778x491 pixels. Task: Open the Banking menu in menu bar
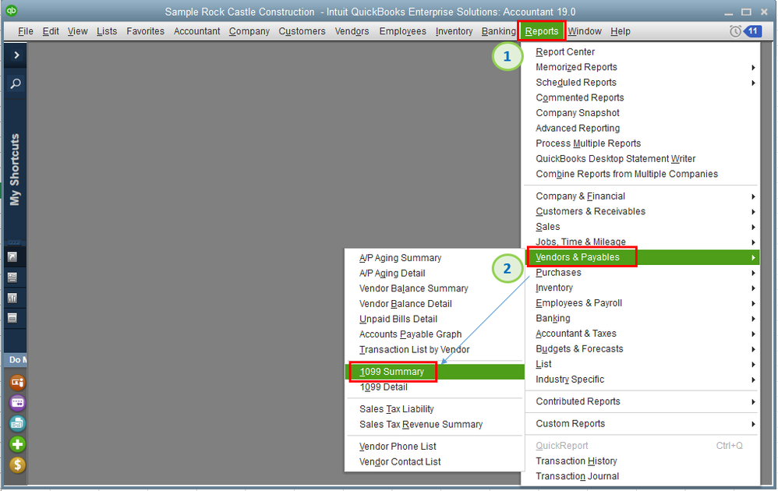pyautogui.click(x=499, y=31)
